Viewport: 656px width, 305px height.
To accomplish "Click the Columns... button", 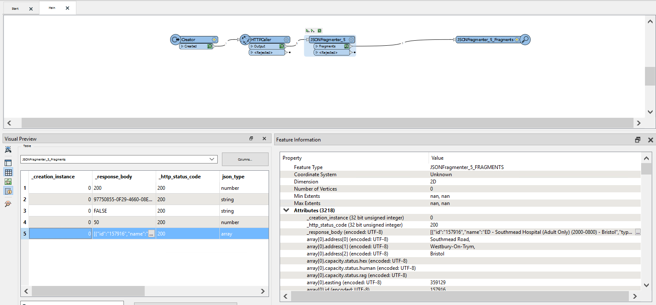I will click(245, 159).
